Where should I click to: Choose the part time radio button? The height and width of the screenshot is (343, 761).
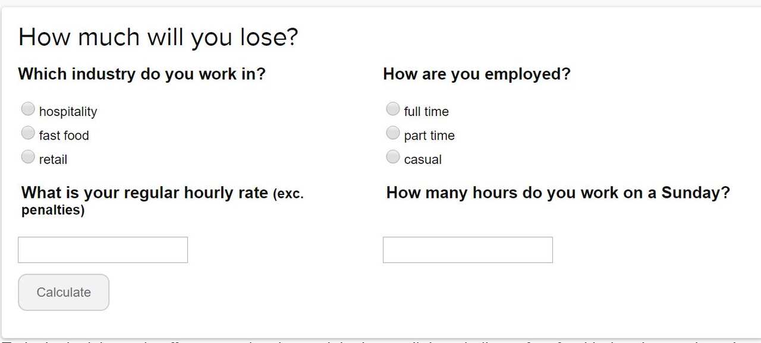(392, 133)
